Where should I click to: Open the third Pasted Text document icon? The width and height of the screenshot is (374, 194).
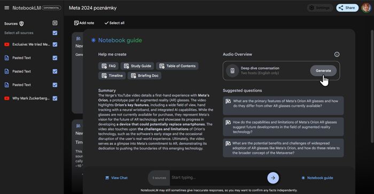[x=6, y=85]
